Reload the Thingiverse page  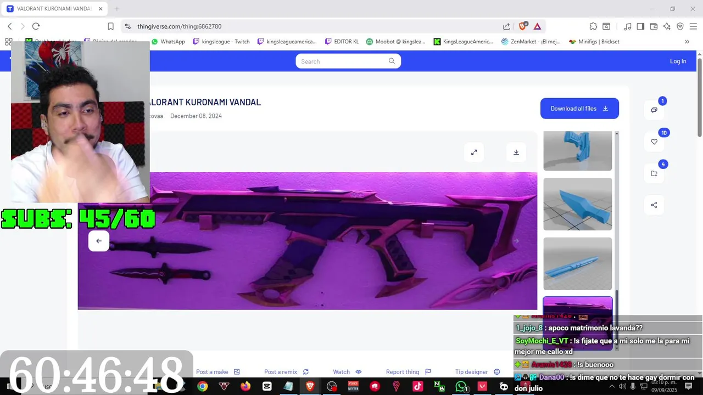(36, 26)
